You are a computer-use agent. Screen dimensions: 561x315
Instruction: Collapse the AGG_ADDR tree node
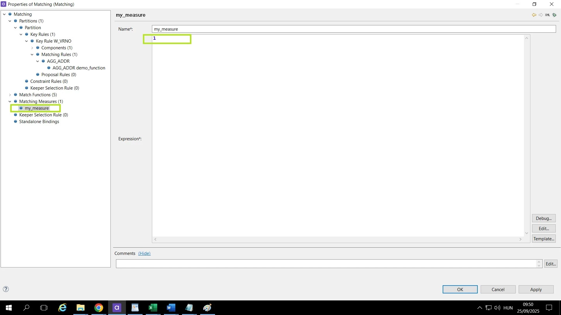38,61
